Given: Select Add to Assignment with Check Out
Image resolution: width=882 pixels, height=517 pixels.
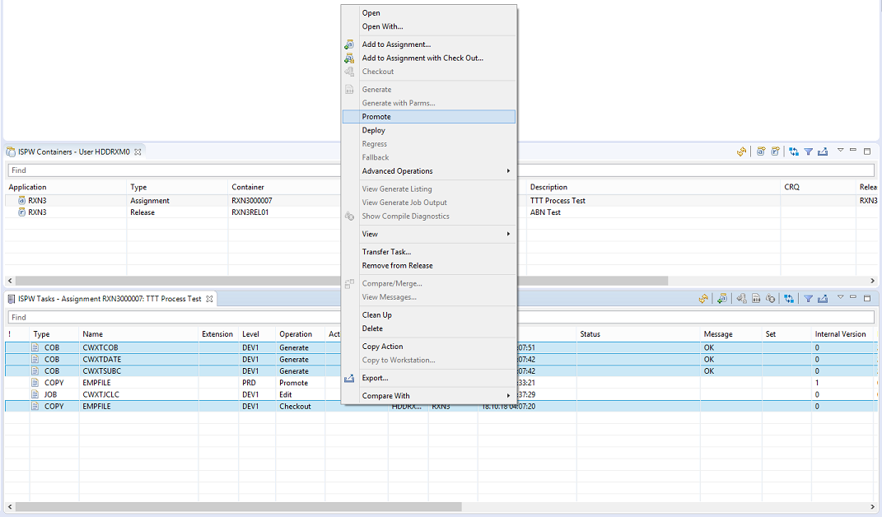Looking at the screenshot, I should coord(422,58).
